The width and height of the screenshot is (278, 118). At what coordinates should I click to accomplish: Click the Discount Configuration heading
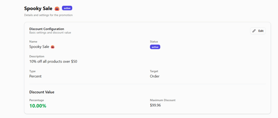[46, 29]
